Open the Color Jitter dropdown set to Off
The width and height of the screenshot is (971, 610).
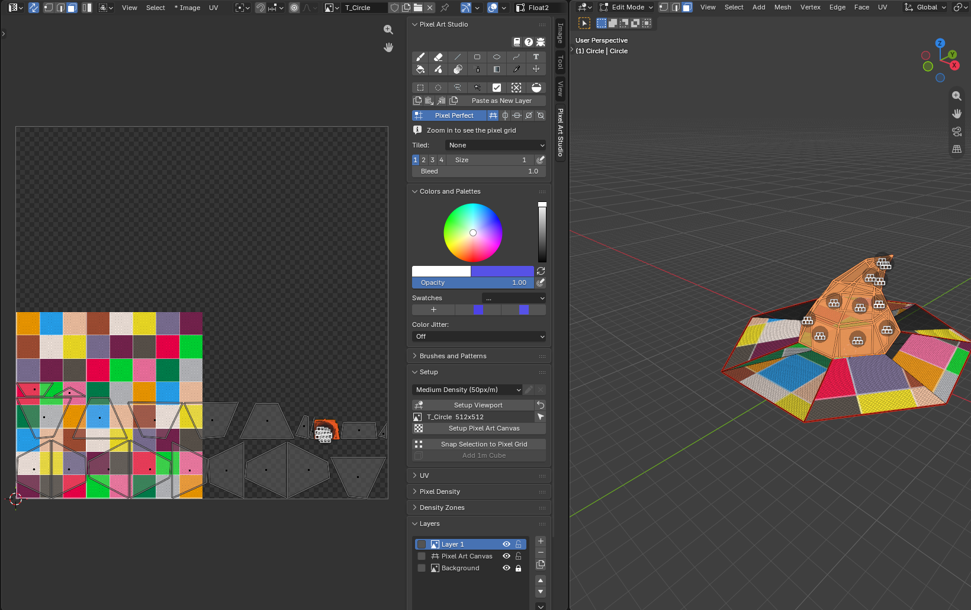tap(479, 336)
